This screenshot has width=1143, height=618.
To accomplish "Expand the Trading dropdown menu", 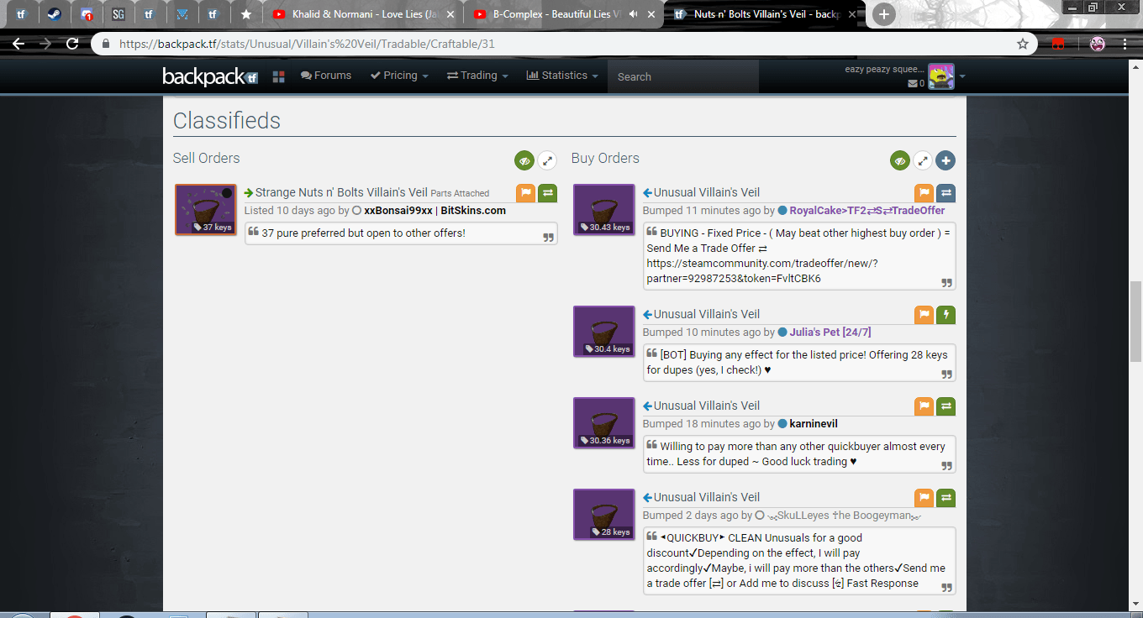I will [x=477, y=76].
